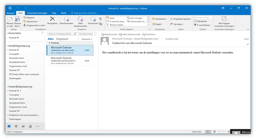Expand Problemen met synchronisatie folder

pyautogui.click(x=8, y=115)
